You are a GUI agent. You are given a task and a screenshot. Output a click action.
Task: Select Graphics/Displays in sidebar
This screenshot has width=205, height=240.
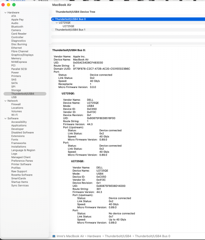pos(22,55)
